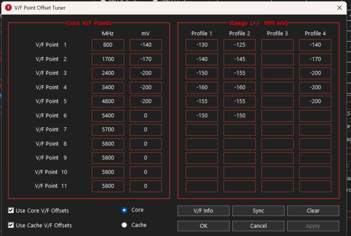This screenshot has width=351, height=236.
Task: Click the V/F Point 7 MHz field showing 5700
Action: [108, 129]
